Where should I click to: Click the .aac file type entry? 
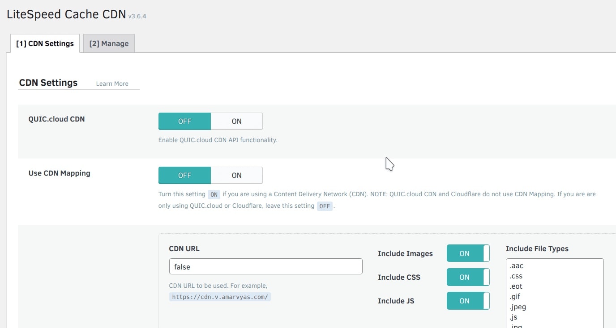point(517,266)
